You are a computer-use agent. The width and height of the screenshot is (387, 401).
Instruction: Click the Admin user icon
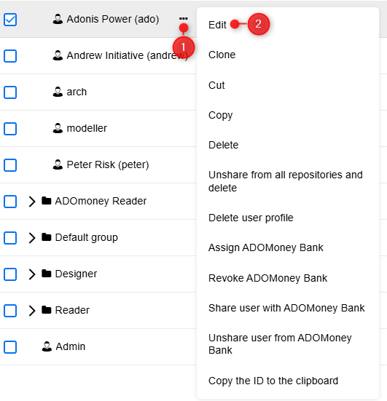[47, 346]
